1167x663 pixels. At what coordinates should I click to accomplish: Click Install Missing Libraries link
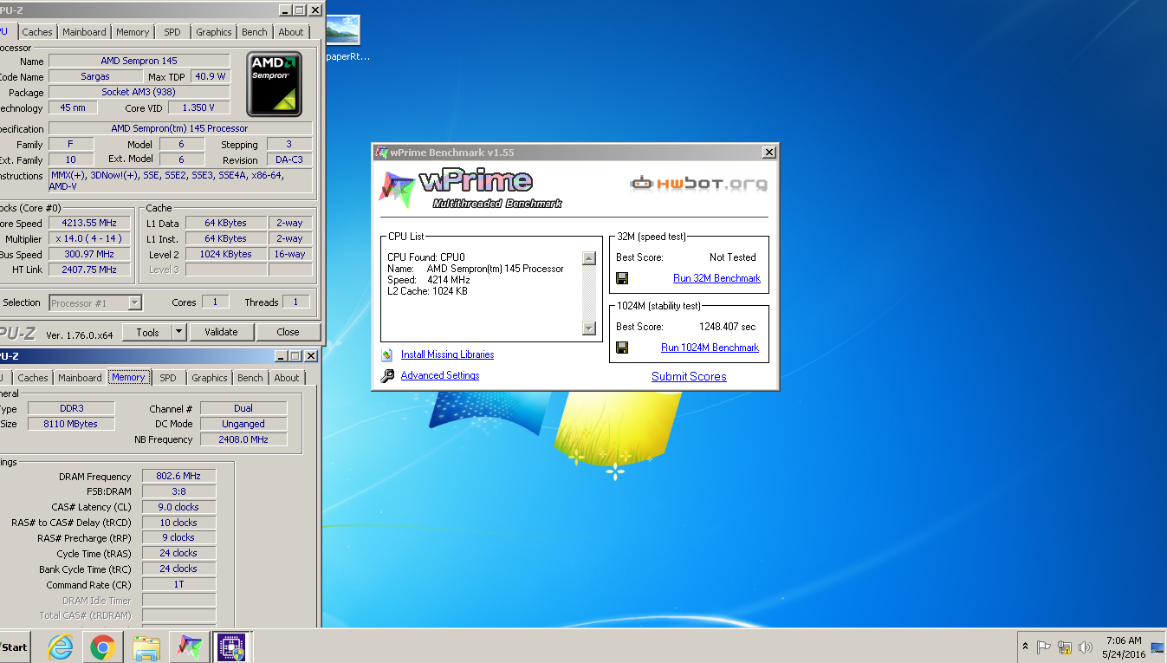pyautogui.click(x=447, y=354)
